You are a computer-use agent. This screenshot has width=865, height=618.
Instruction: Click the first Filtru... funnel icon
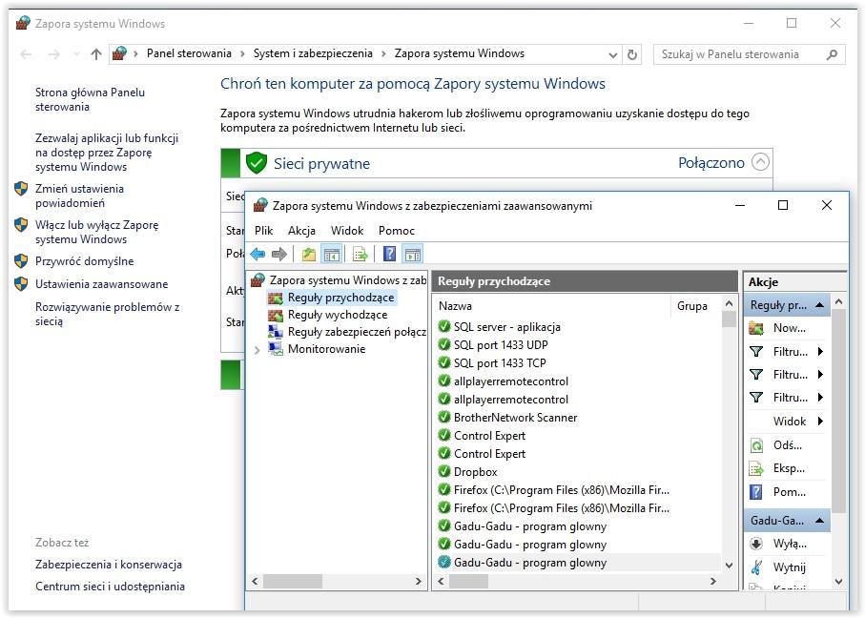tap(756, 352)
